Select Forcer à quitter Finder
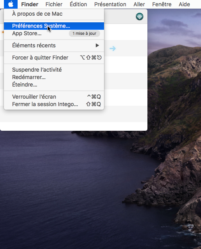 point(54,58)
